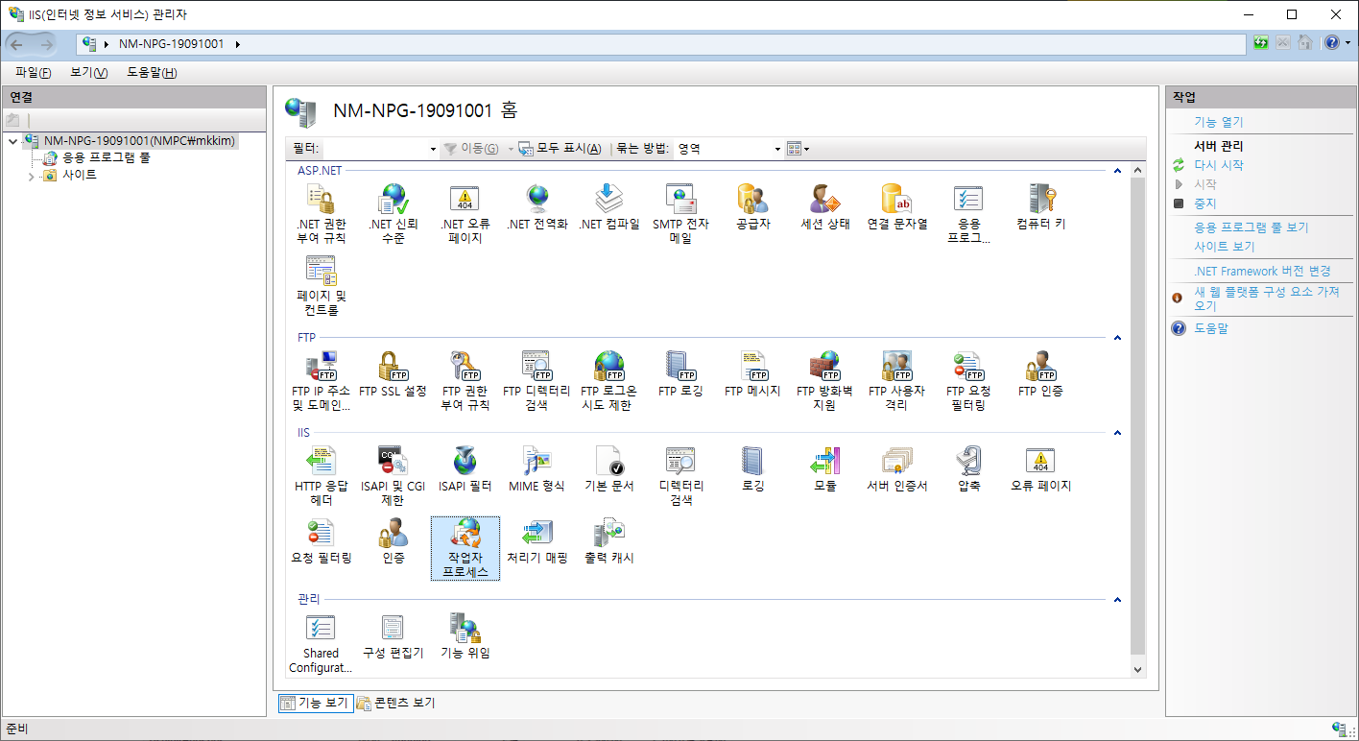1359x741 pixels.
Task: Open 구성 편집기 icon
Action: click(x=393, y=637)
